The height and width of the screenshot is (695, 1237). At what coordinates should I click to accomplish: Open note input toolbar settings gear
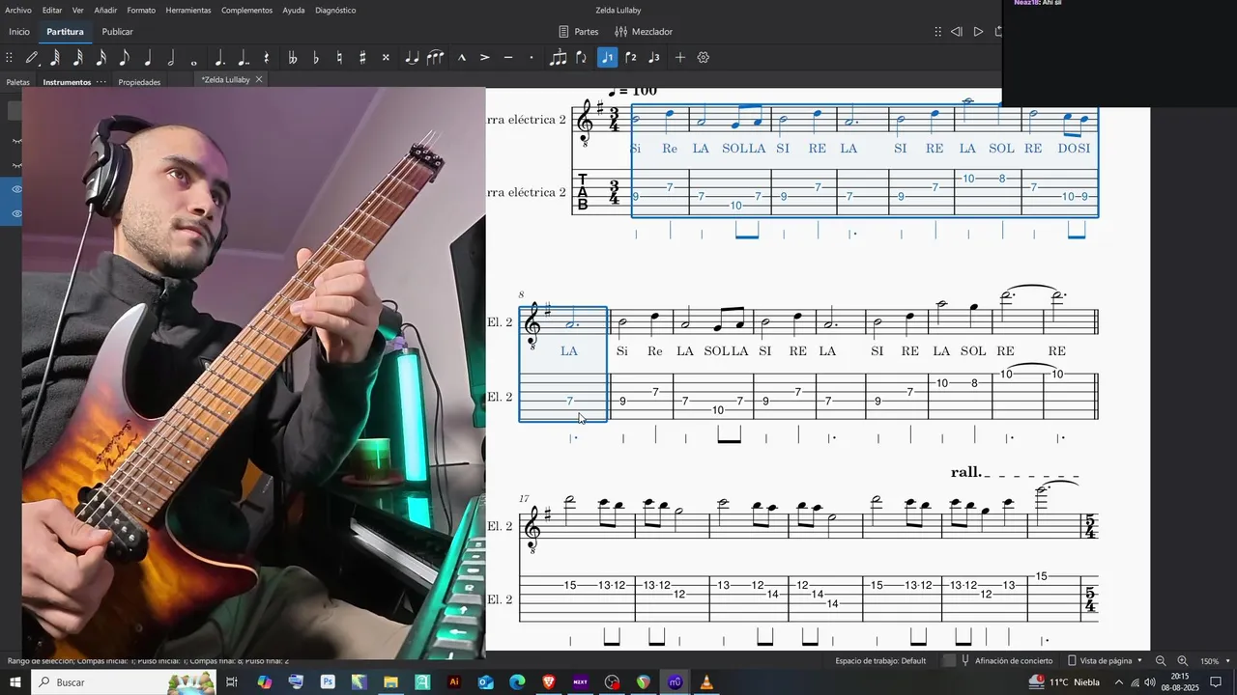(x=704, y=58)
